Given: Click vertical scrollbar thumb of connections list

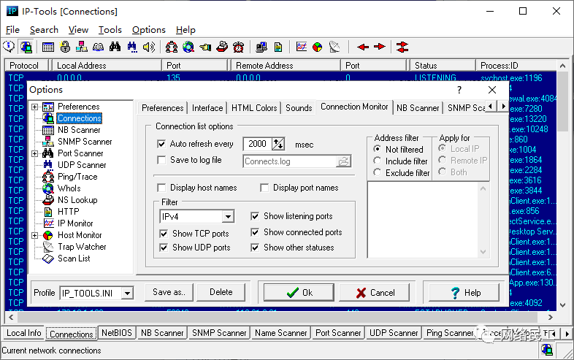Looking at the screenshot, I should (x=562, y=102).
